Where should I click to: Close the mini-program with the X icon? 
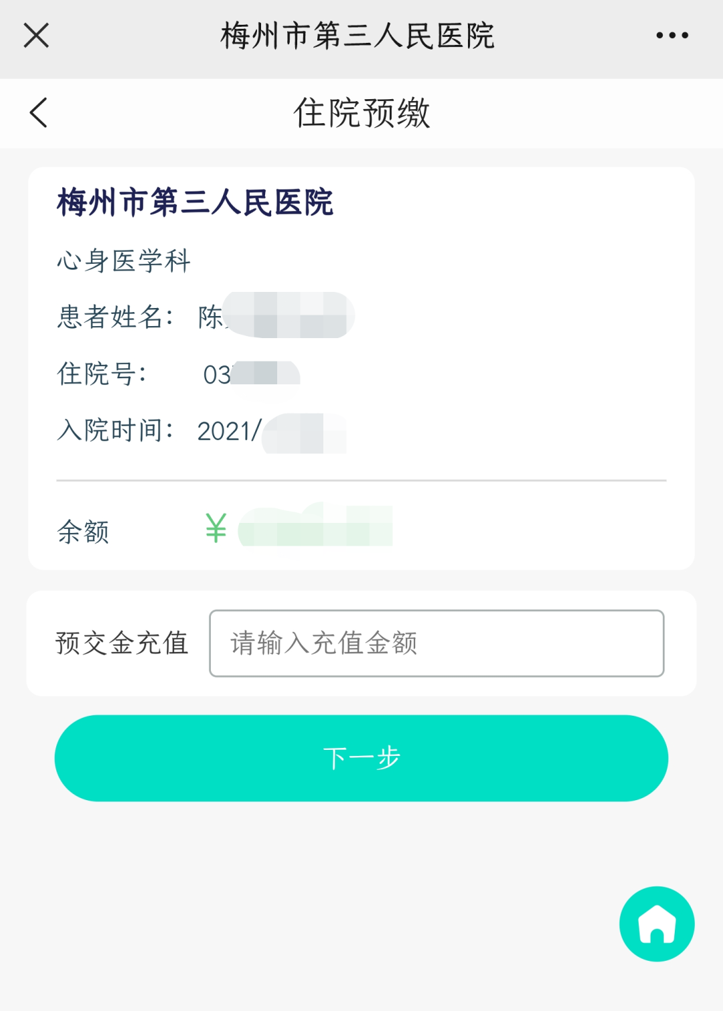pos(36,35)
